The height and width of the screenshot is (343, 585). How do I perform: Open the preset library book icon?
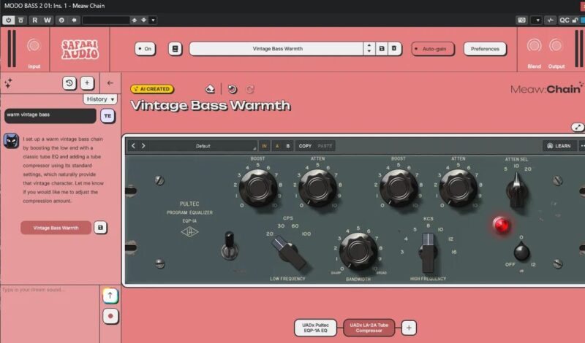click(x=175, y=49)
